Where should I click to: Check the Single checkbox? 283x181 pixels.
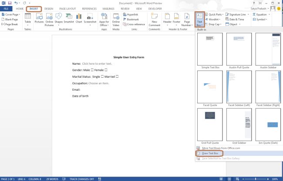click(102, 76)
